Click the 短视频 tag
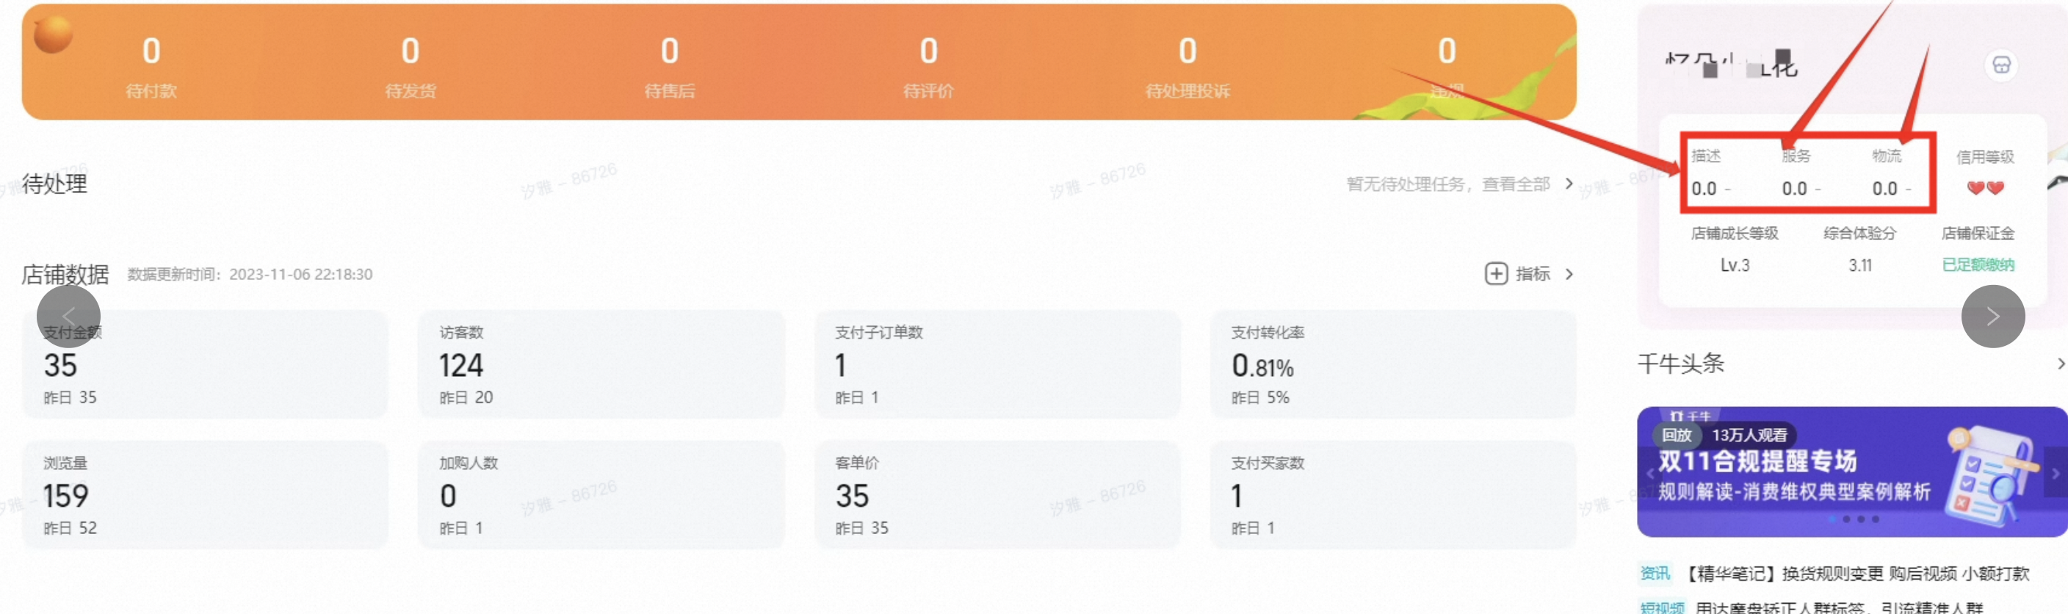Viewport: 2068px width, 614px height. click(x=1662, y=607)
